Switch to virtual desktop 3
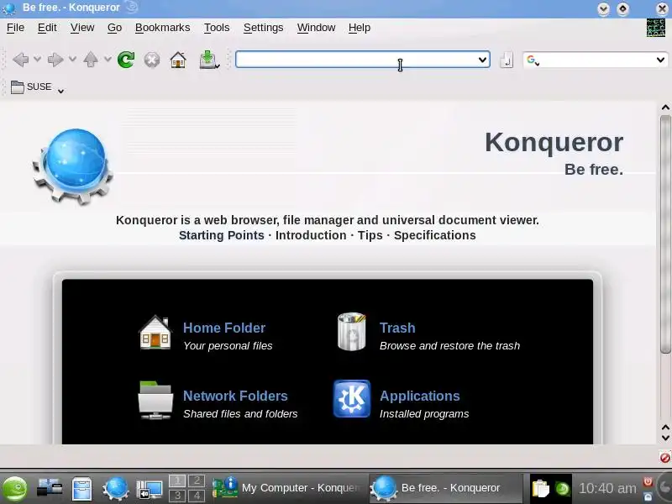This screenshot has height=504, width=672. pyautogui.click(x=177, y=496)
